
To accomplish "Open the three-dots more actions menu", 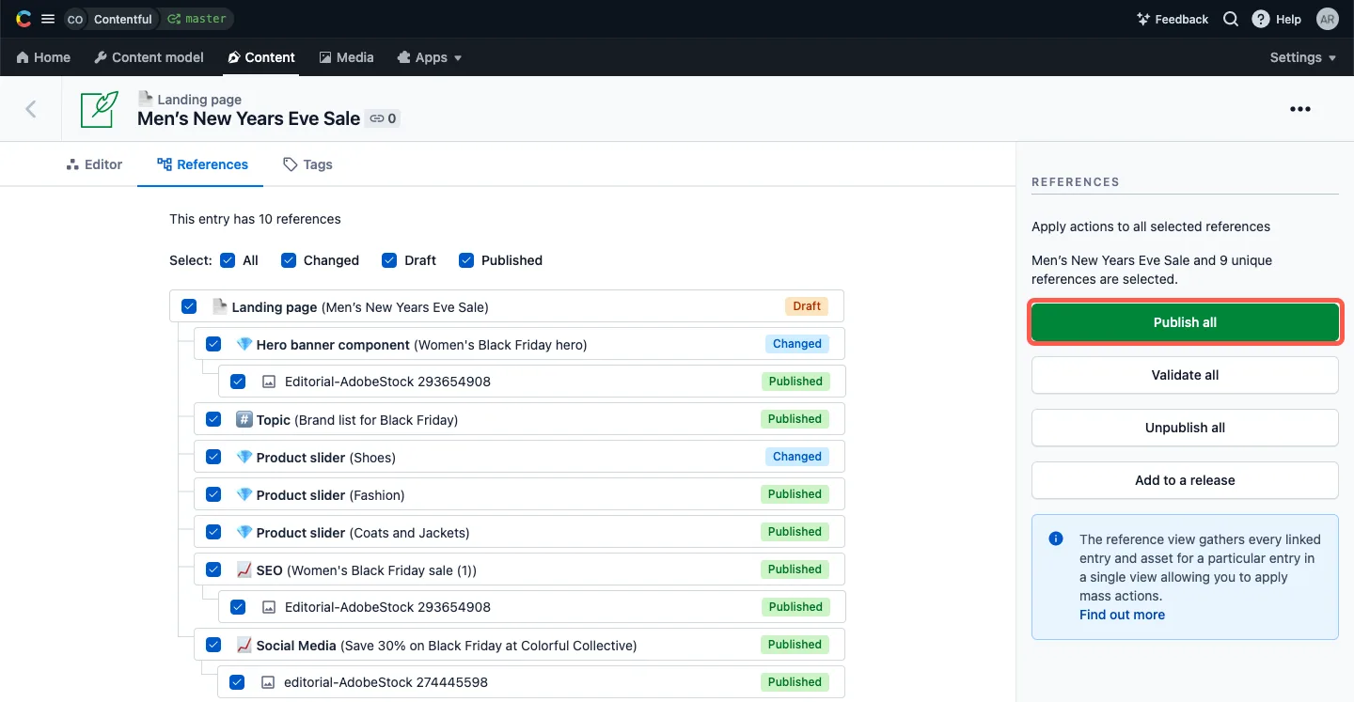I will click(x=1299, y=109).
